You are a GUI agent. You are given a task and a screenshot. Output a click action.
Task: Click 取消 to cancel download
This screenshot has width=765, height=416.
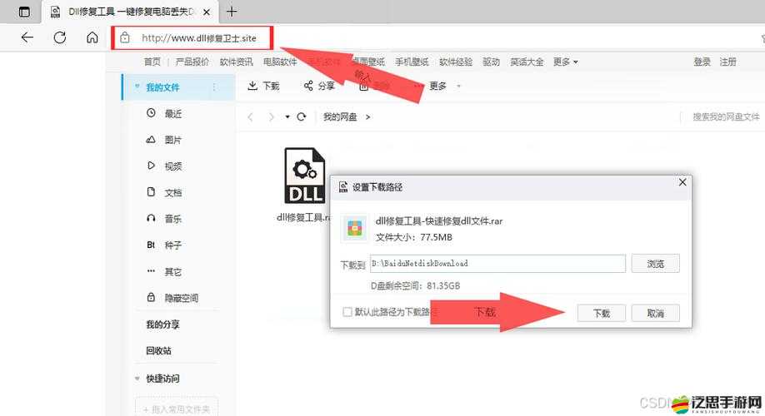click(x=655, y=313)
